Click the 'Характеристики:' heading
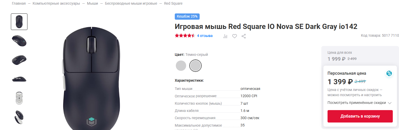The image size is (399, 130). coord(189,80)
